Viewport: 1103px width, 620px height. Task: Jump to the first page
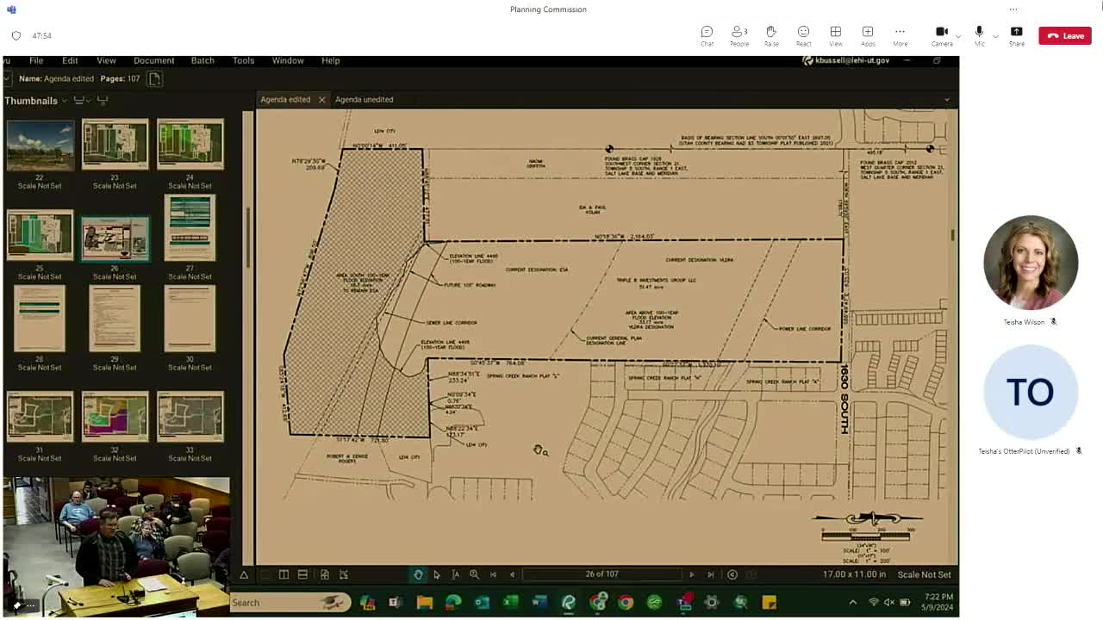[x=493, y=574]
